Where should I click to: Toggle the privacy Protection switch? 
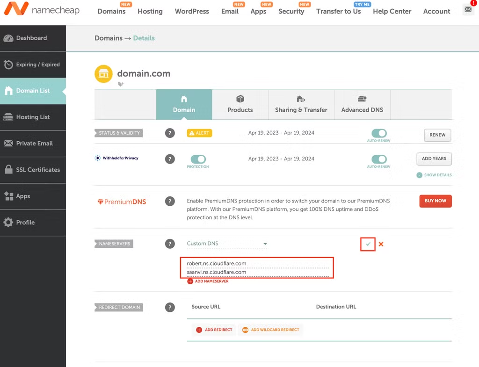click(198, 159)
